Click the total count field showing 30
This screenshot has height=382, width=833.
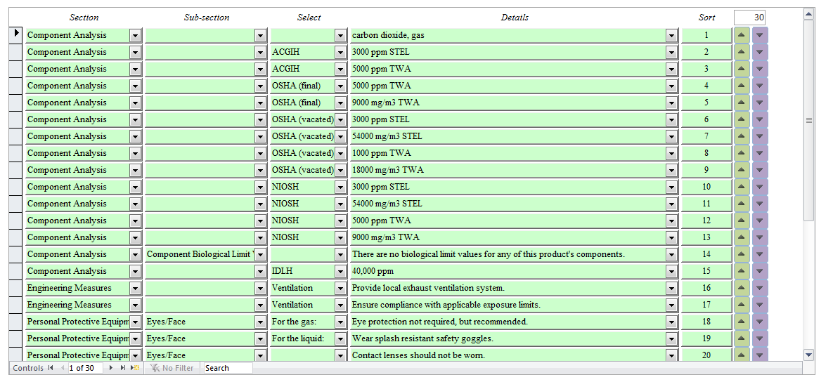(x=749, y=18)
